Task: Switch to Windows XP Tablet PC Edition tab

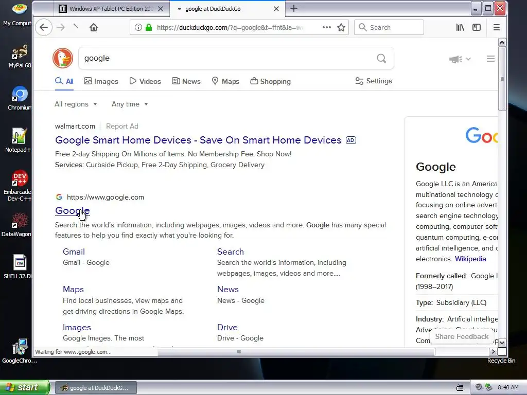Action: coord(111,9)
